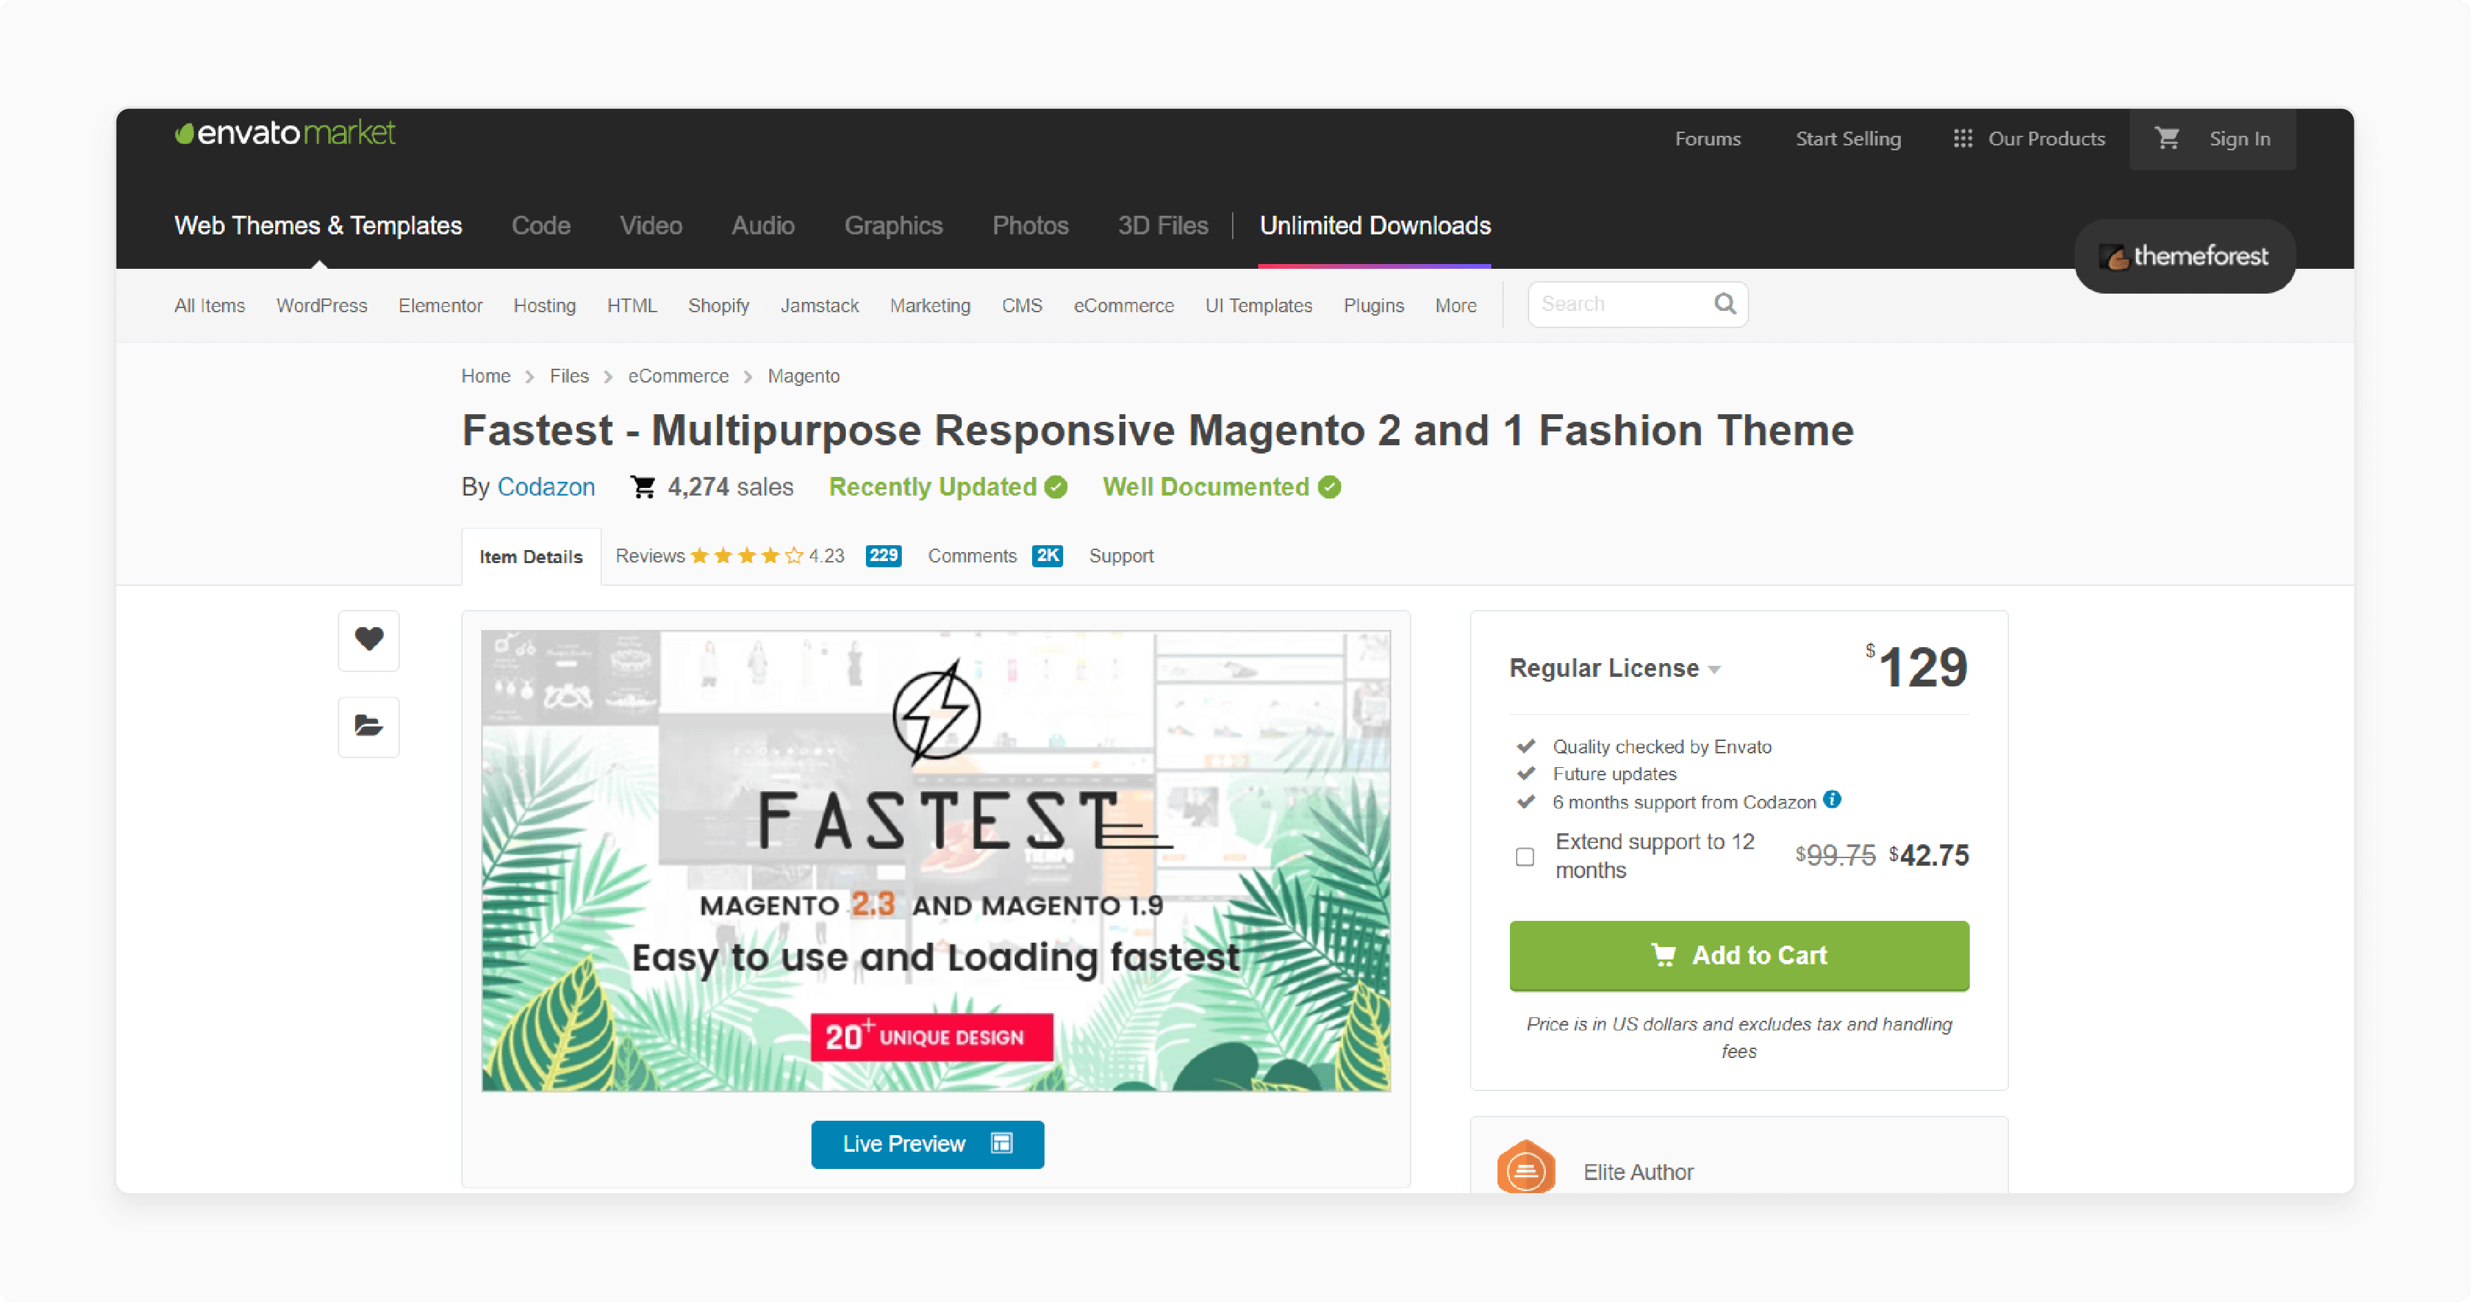Click the themeforest logo badge
This screenshot has height=1302, width=2471.
[2184, 257]
